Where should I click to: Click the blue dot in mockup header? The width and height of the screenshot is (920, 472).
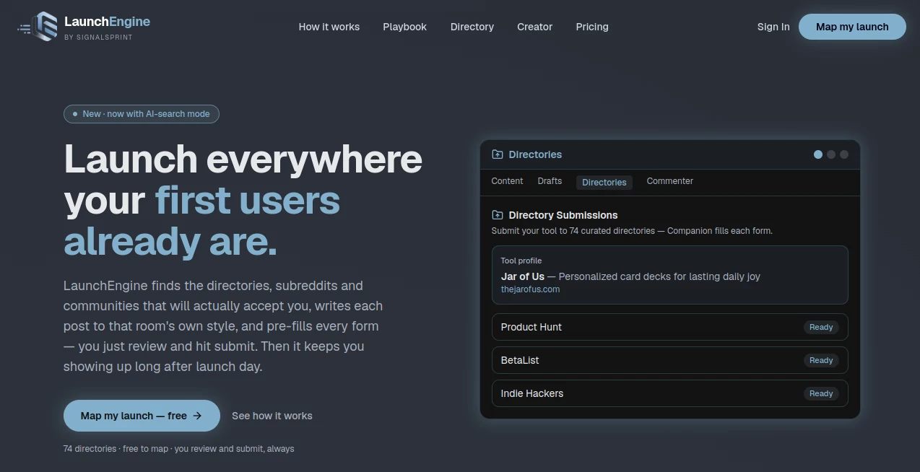tap(818, 154)
